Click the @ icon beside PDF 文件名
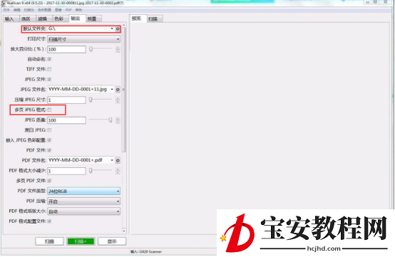This screenshot has width=395, height=257. pos(118,160)
